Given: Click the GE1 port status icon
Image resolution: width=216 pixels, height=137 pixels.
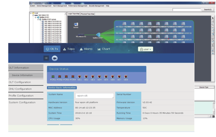Looking at the screenshot, I should (80, 77).
